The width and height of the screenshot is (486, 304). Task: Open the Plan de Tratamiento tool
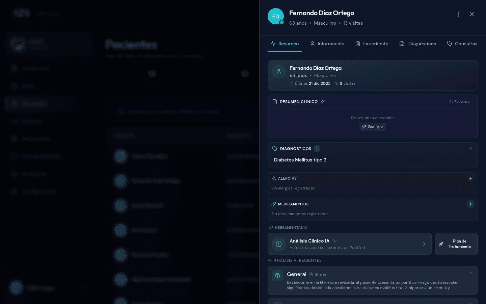click(x=456, y=244)
